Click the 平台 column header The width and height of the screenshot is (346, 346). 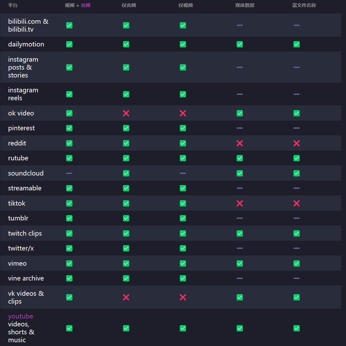(13, 5)
